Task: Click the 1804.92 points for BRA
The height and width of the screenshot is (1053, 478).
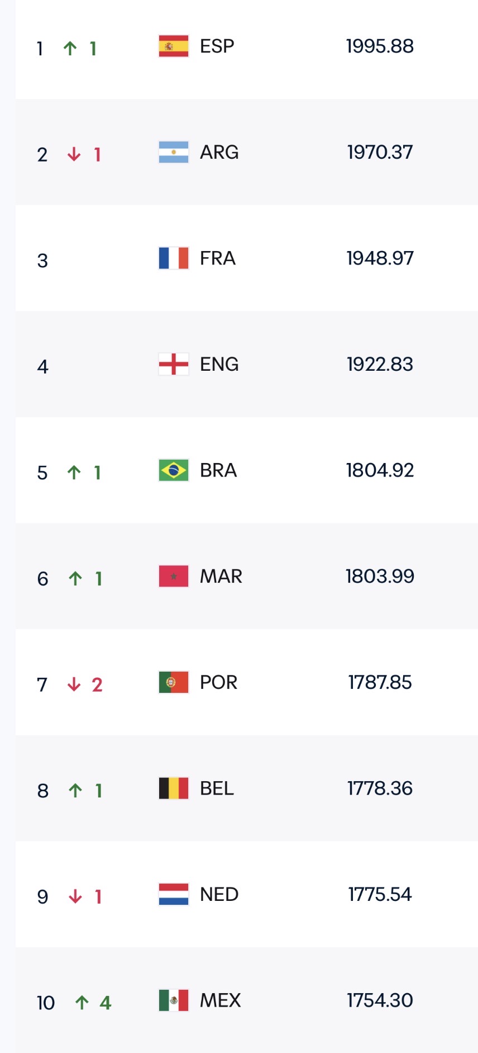Action: click(380, 470)
